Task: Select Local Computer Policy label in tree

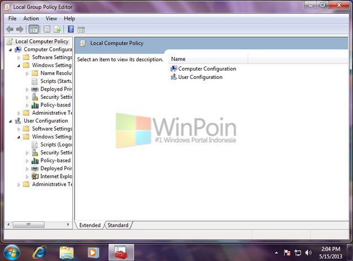Action: tap(42, 41)
